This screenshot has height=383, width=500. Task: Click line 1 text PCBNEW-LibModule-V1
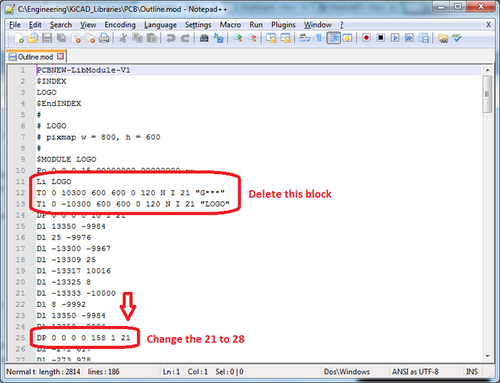[83, 70]
